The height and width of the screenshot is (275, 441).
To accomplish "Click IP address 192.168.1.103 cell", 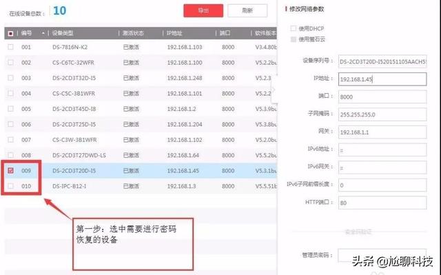I will pyautogui.click(x=185, y=47).
